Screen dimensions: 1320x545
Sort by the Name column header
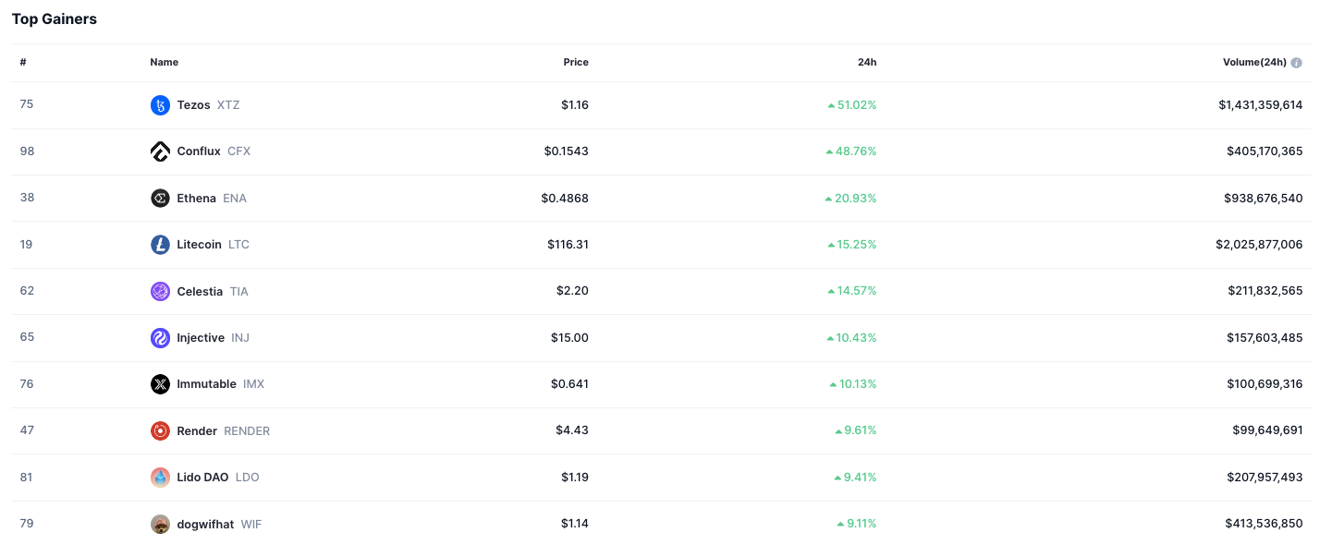165,62
